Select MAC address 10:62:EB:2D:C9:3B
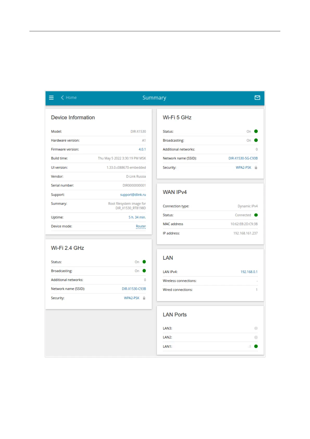Viewport: 310px width, 439px height. click(244, 224)
